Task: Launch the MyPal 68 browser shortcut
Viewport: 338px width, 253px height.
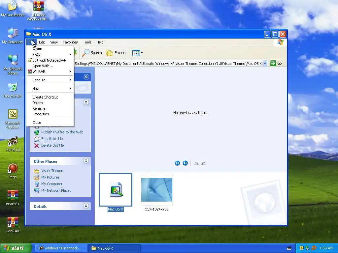Action: 13,144
